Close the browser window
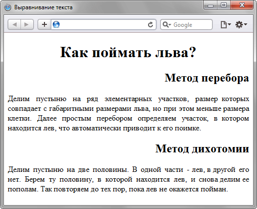 (x=242, y=5)
